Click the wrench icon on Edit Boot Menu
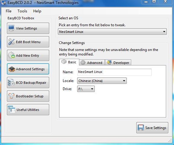This screenshot has height=145, width=174. (x=11, y=42)
